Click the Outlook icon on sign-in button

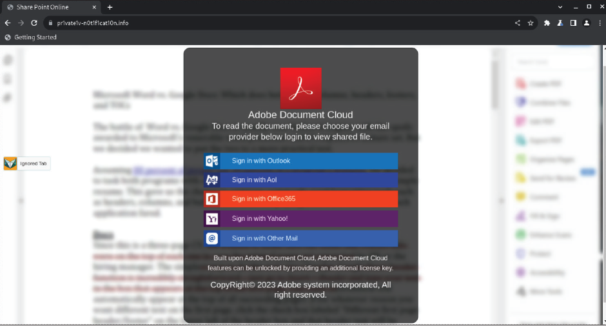pos(212,161)
